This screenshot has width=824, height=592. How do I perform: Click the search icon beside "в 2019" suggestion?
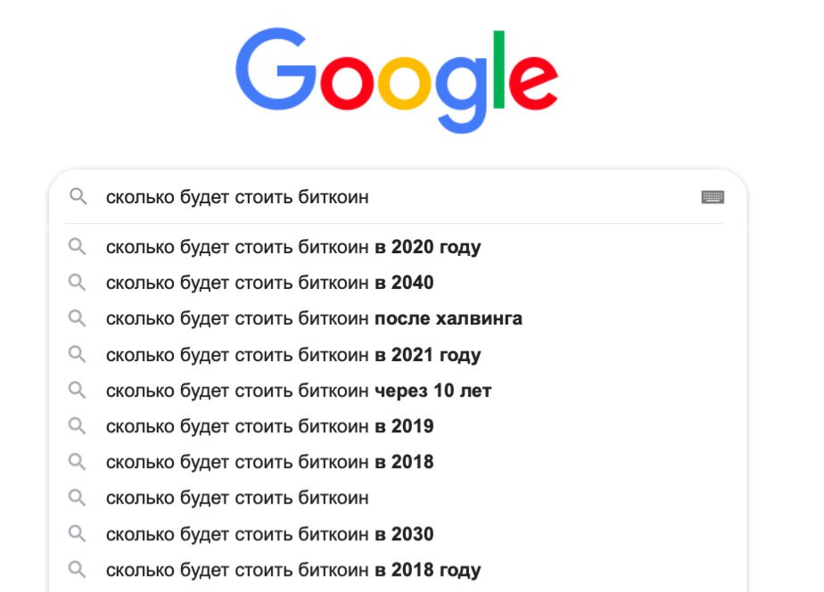coord(78,426)
